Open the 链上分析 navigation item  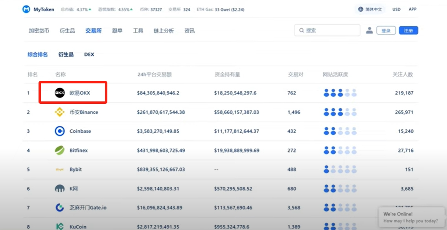coord(164,31)
